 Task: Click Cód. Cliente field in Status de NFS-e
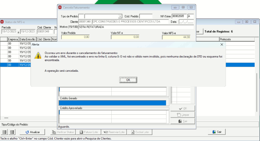pyautogui.click(x=45, y=32)
